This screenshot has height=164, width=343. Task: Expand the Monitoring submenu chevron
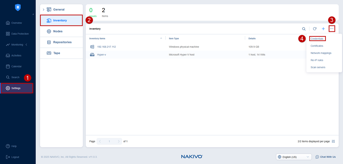coord(26,45)
